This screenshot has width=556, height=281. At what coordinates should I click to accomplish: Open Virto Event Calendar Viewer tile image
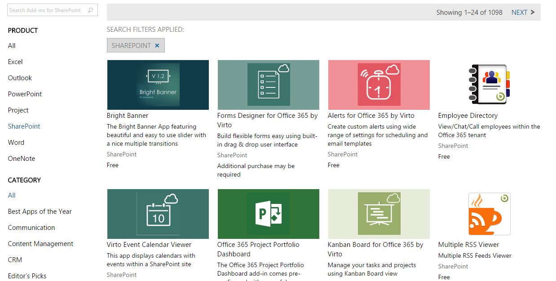pos(158,214)
